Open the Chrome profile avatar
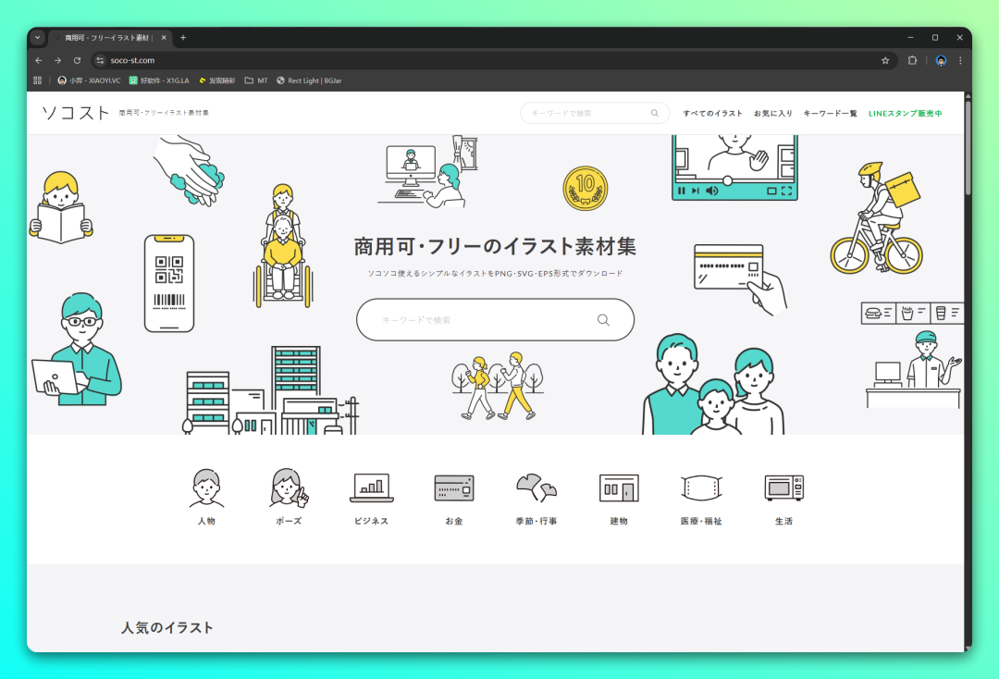Viewport: 999px width, 679px height. pos(941,60)
